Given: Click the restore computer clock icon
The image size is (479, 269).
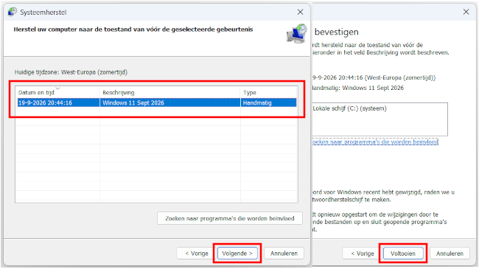Looking at the screenshot, I should pos(297,34).
